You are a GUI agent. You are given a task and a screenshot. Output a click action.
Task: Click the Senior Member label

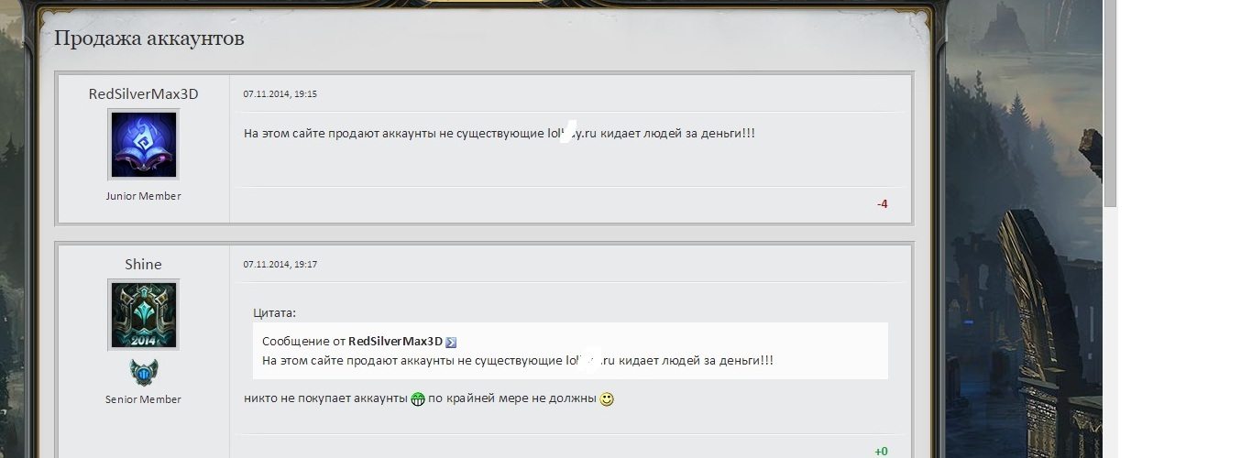[x=143, y=399]
